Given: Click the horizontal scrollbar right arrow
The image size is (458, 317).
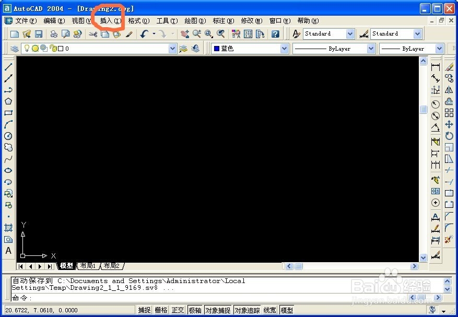Looking at the screenshot, I should tap(414, 266).
